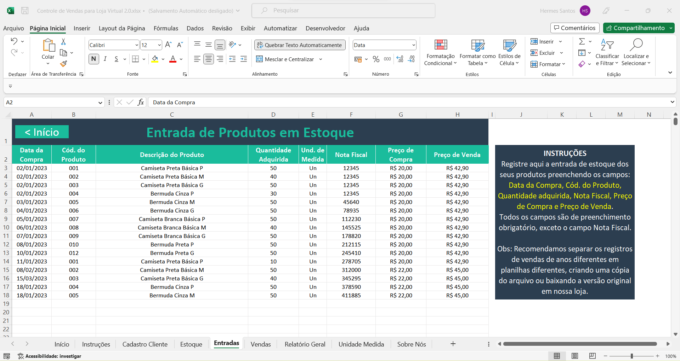Toggle underline S formatting

(117, 59)
